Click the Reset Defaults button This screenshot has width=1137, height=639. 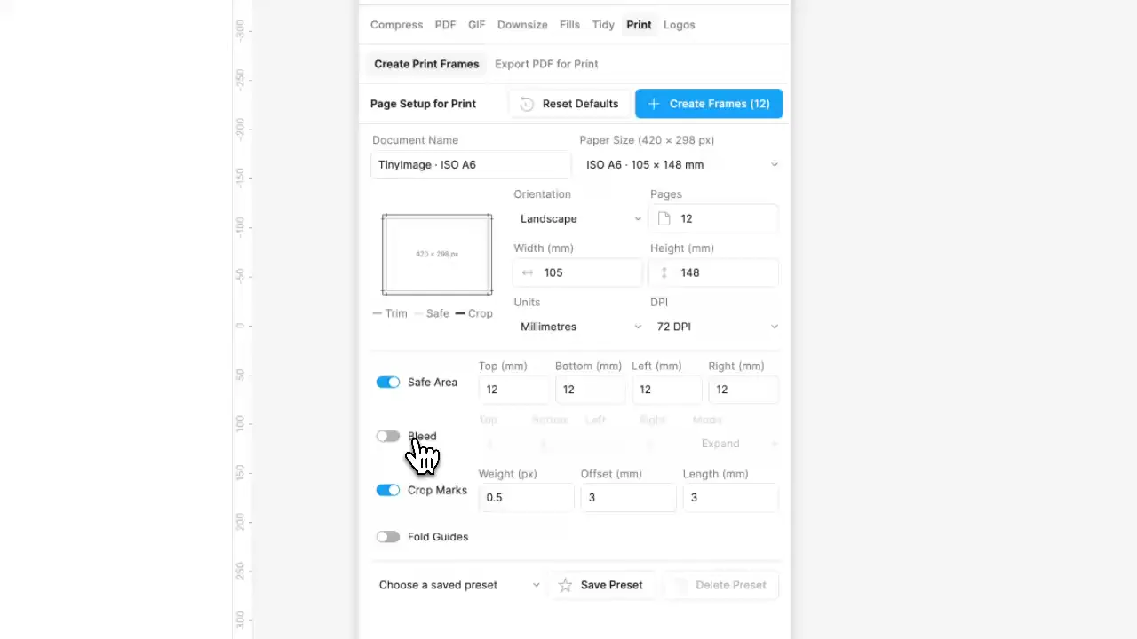[569, 104]
